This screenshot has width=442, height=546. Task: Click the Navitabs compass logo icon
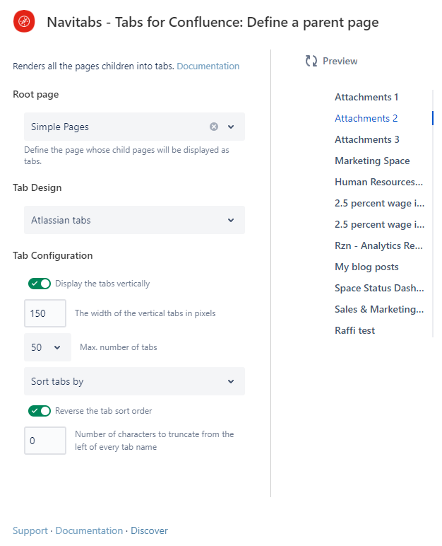pyautogui.click(x=24, y=22)
